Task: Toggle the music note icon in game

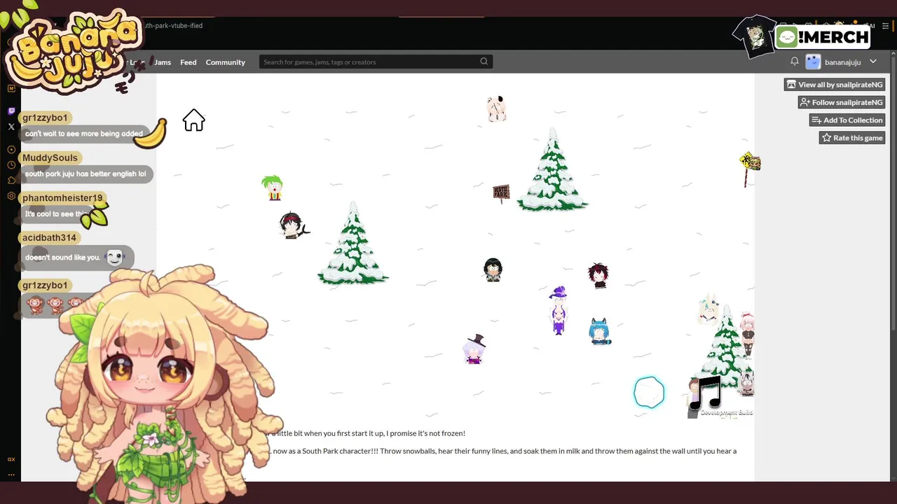Action: (x=706, y=393)
